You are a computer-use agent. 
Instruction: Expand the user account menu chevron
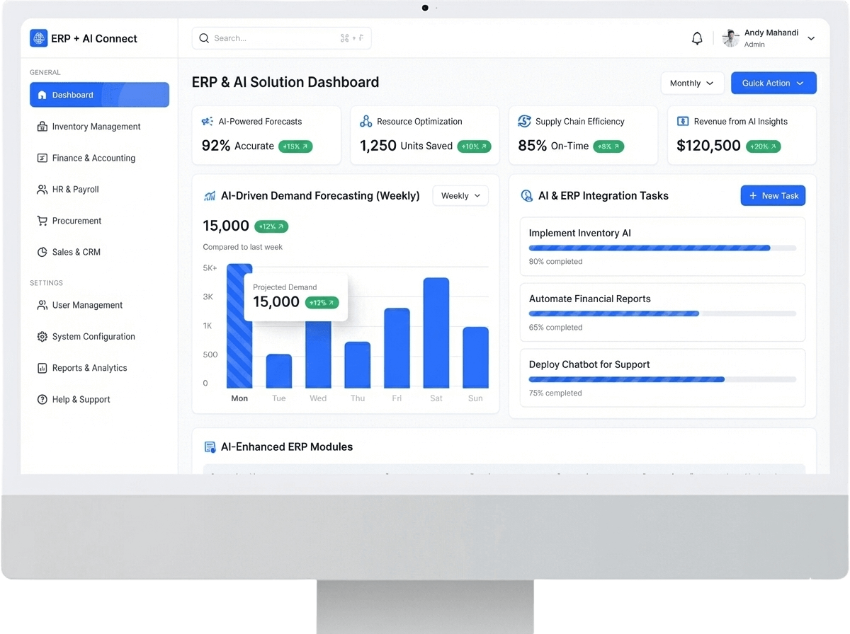pyautogui.click(x=811, y=39)
